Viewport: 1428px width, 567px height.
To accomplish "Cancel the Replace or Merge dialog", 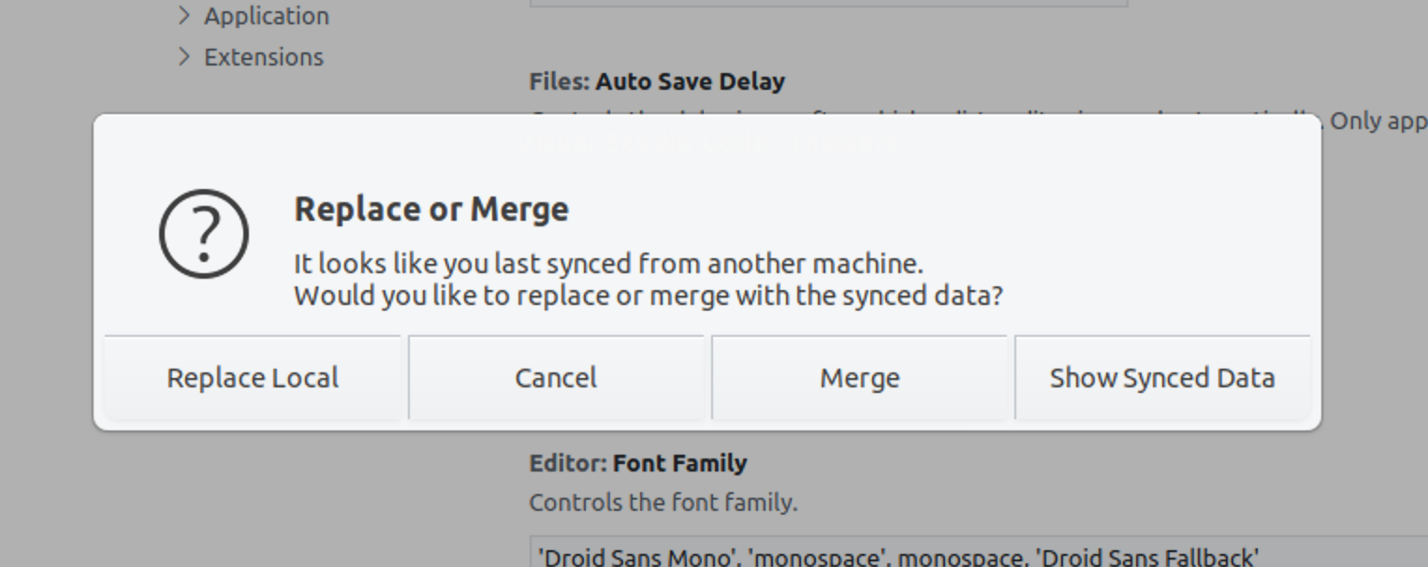I will (556, 378).
